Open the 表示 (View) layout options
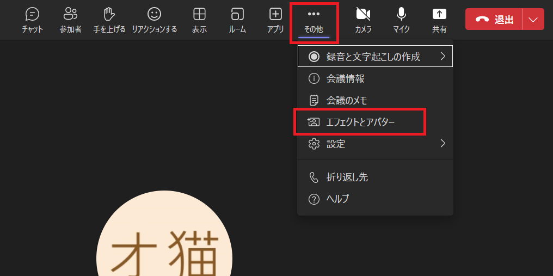Screen dimensions: 553x276 point(199,20)
